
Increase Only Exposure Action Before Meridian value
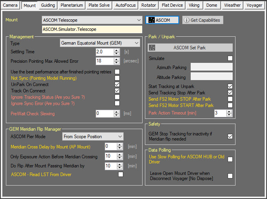[120, 155]
